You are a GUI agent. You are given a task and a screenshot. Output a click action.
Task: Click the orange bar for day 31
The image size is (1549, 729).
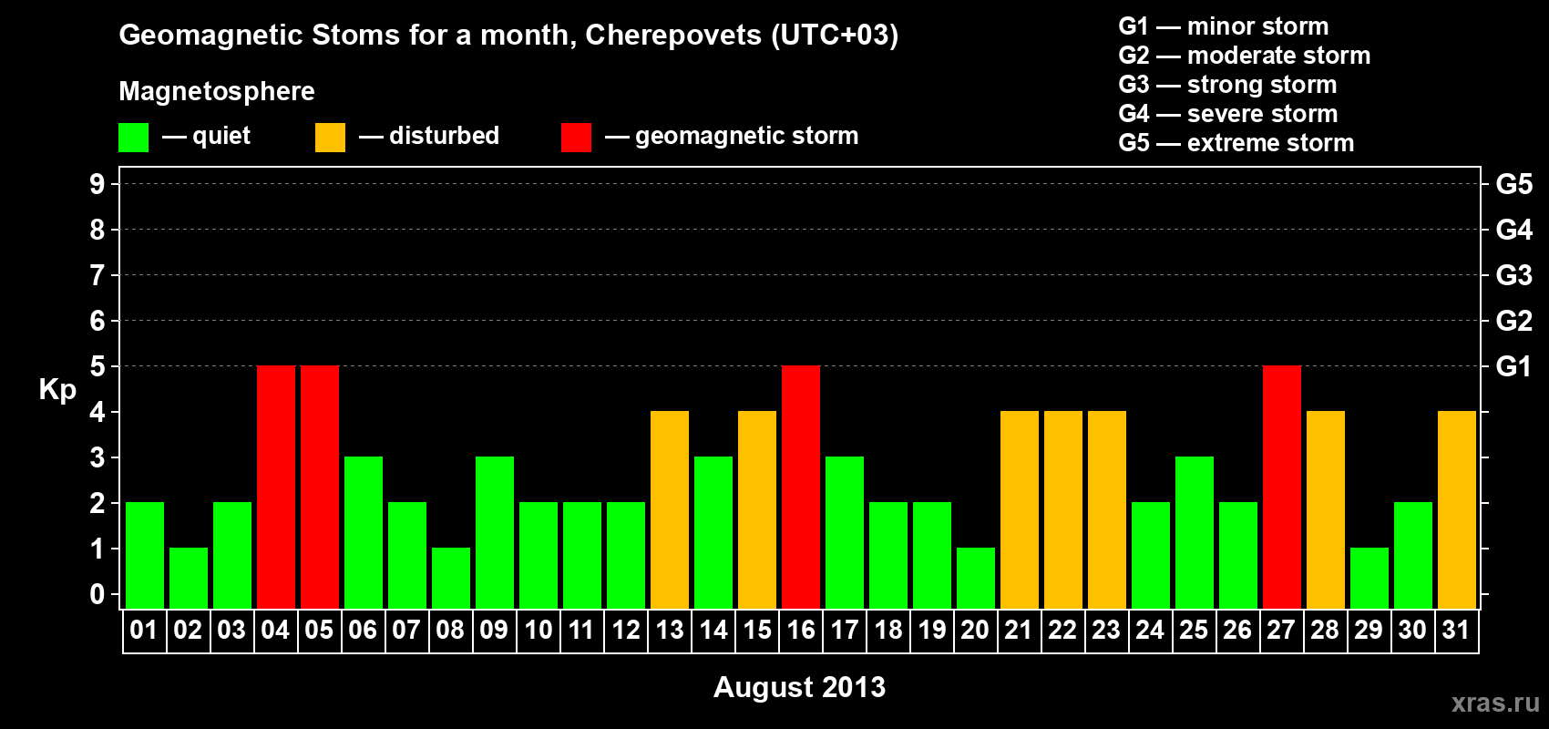pos(1457,510)
